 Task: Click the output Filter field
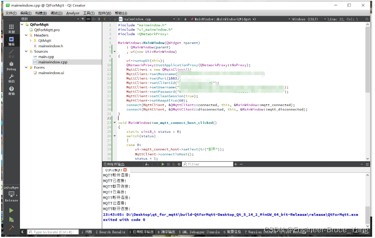click(x=208, y=164)
